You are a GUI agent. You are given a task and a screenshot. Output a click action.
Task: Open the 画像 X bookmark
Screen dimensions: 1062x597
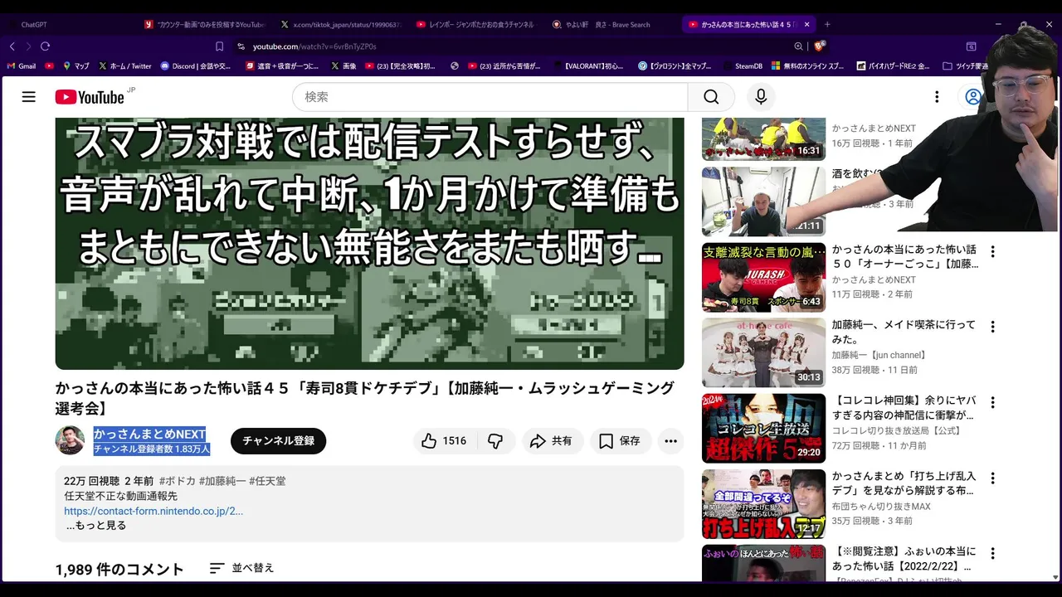click(343, 66)
